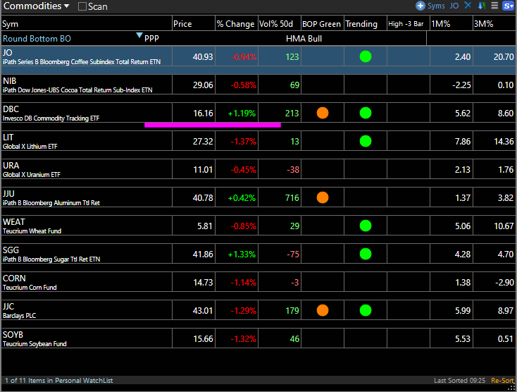Select the NIB cocoa ETN row

(x=258, y=85)
